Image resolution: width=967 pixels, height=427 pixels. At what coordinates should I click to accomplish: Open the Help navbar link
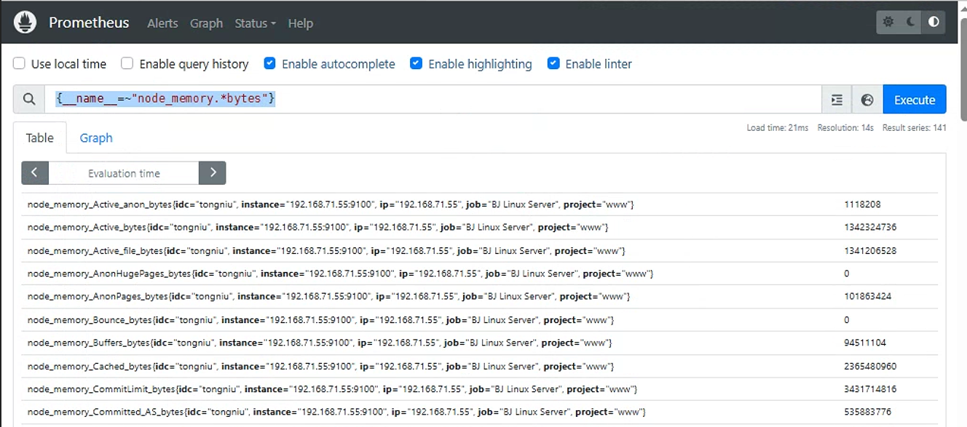(x=300, y=23)
